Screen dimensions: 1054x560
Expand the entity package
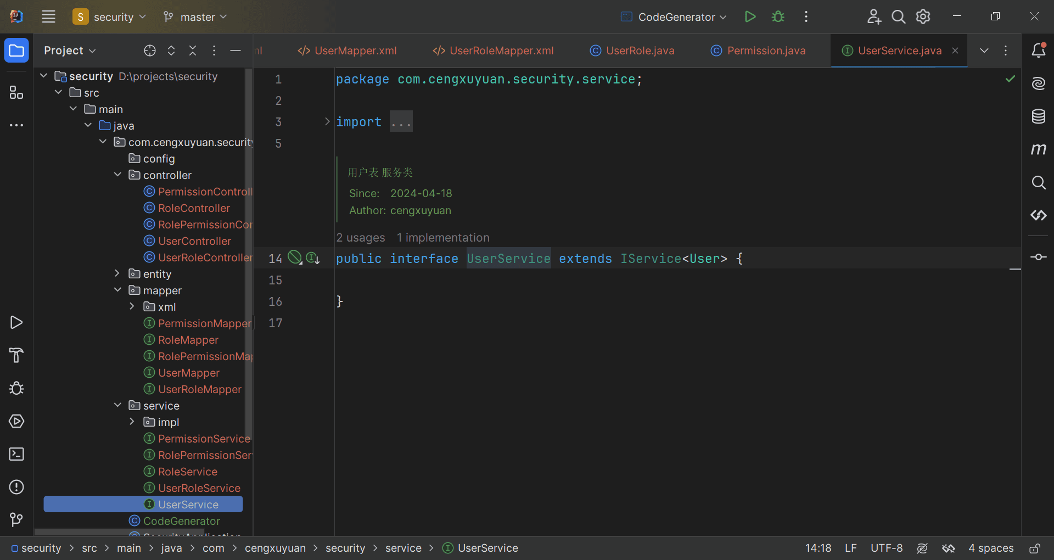(x=117, y=273)
